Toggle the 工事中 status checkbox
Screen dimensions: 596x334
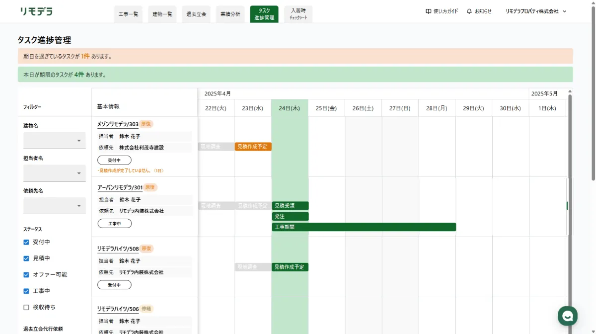tap(26, 291)
